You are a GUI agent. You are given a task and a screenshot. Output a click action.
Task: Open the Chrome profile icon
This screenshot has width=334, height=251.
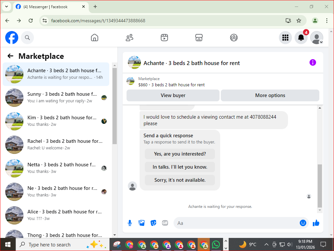[315, 21]
